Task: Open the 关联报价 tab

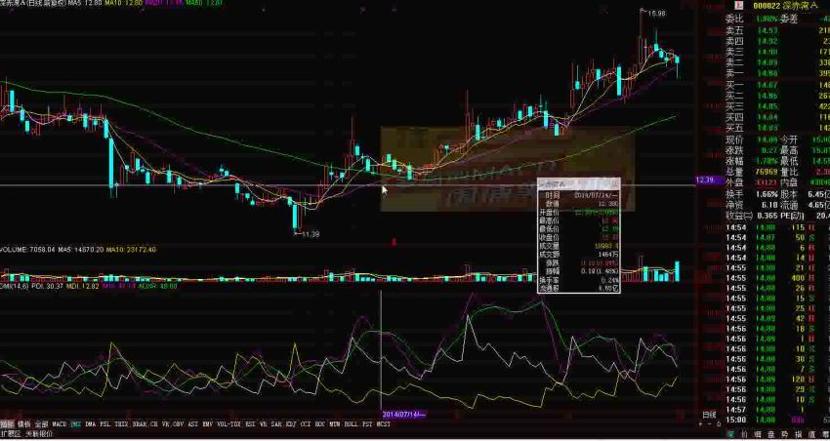Action: click(x=39, y=433)
